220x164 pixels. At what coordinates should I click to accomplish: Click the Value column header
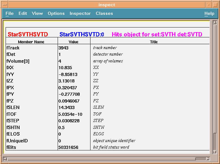(x=73, y=42)
